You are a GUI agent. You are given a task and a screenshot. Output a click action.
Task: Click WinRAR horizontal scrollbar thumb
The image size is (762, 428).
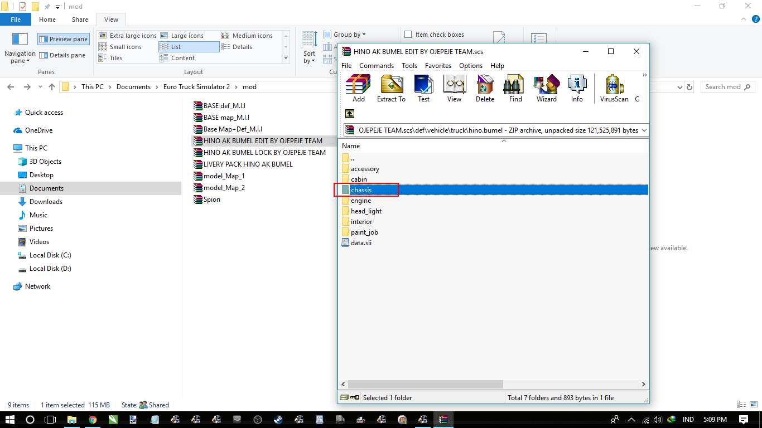426,384
